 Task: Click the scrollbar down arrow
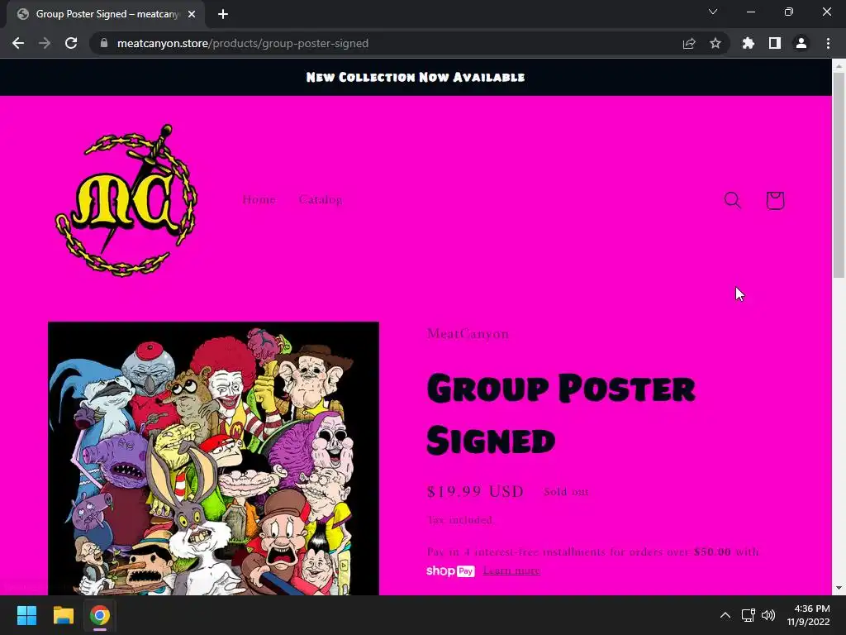click(839, 588)
